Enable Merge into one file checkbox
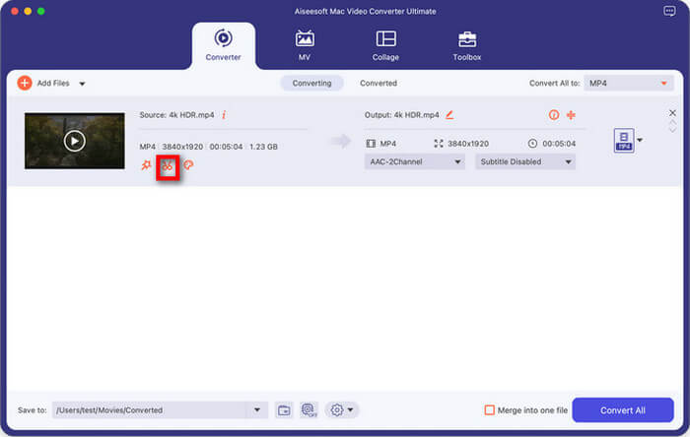This screenshot has height=437, width=690. 489,409
